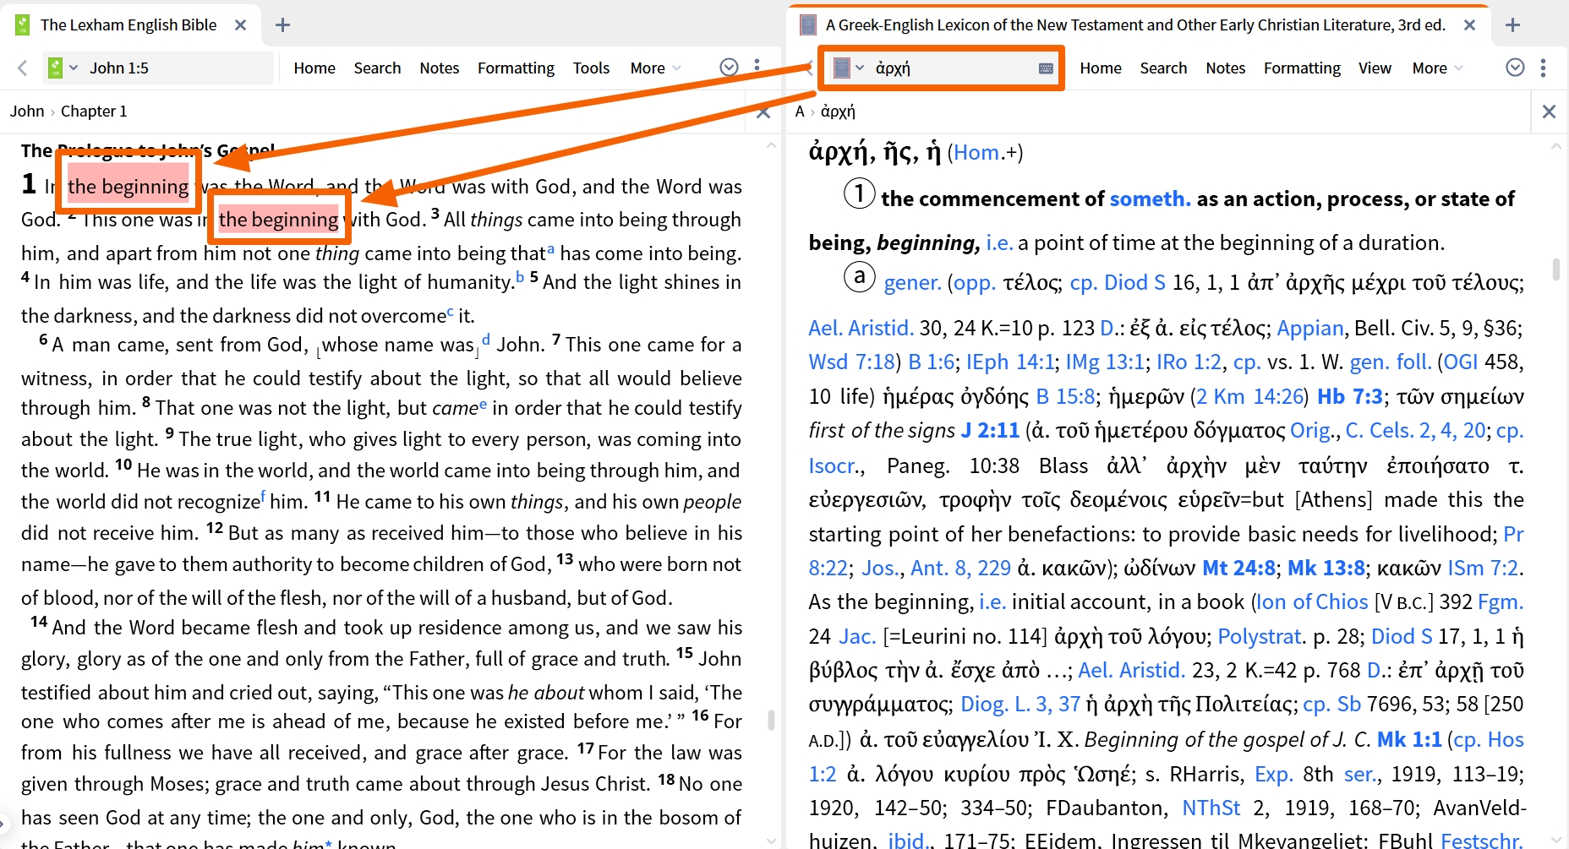1569x849 pixels.
Task: Click the ἀρχή breadcrumb in lexicon
Action: tap(838, 111)
